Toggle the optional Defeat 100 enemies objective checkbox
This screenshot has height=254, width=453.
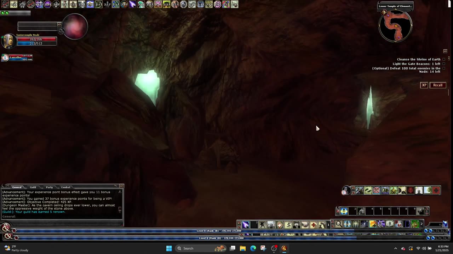point(444,68)
